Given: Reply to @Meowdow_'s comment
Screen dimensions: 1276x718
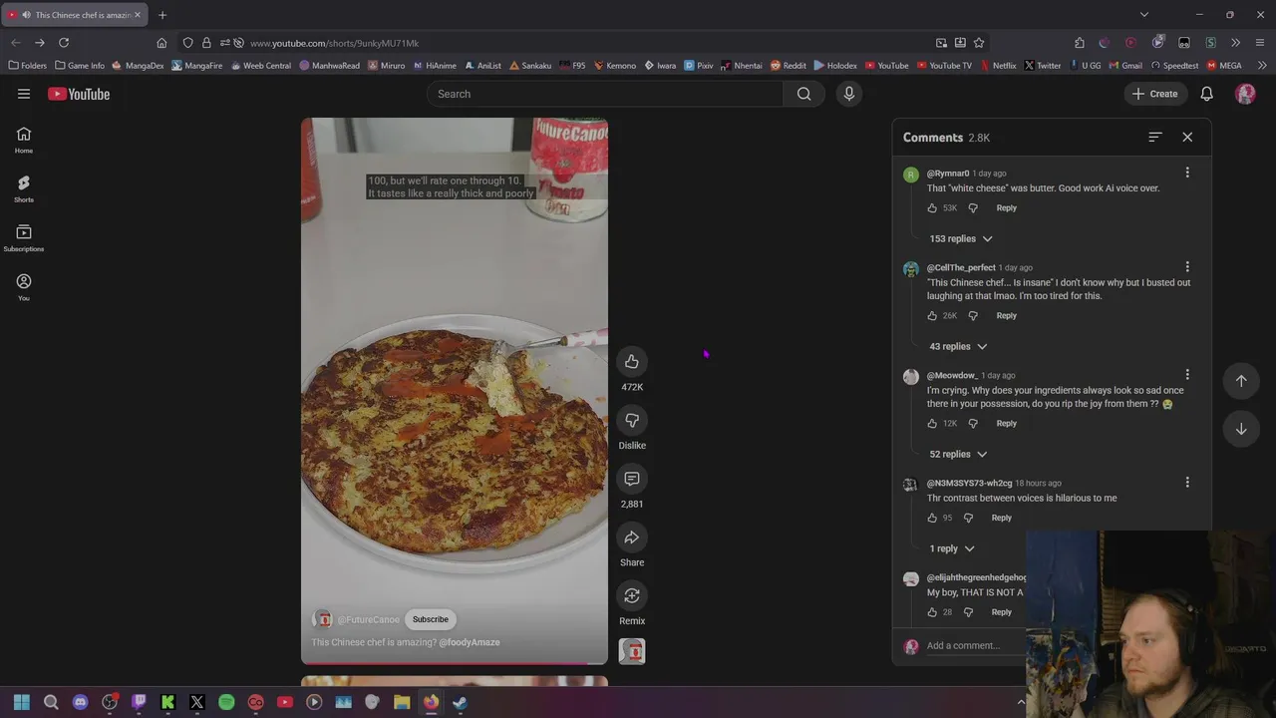Looking at the screenshot, I should (1006, 423).
